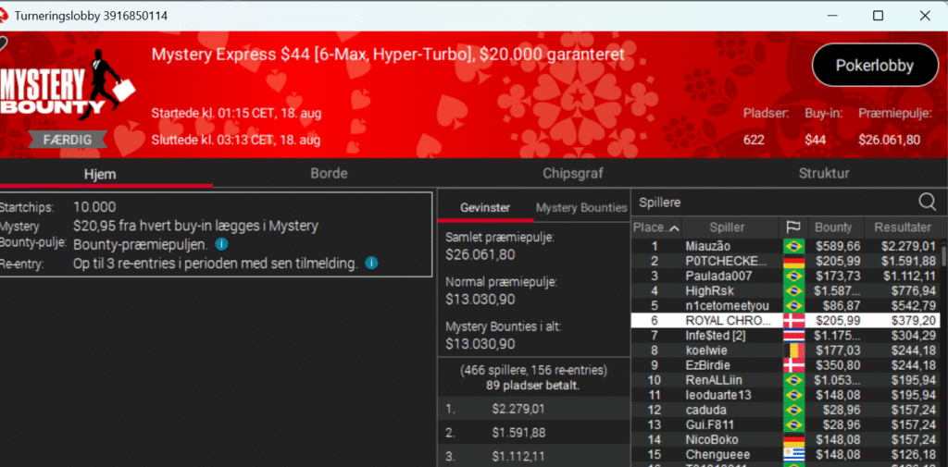
Task: Sort by the Resultater column header
Action: pyautogui.click(x=902, y=227)
